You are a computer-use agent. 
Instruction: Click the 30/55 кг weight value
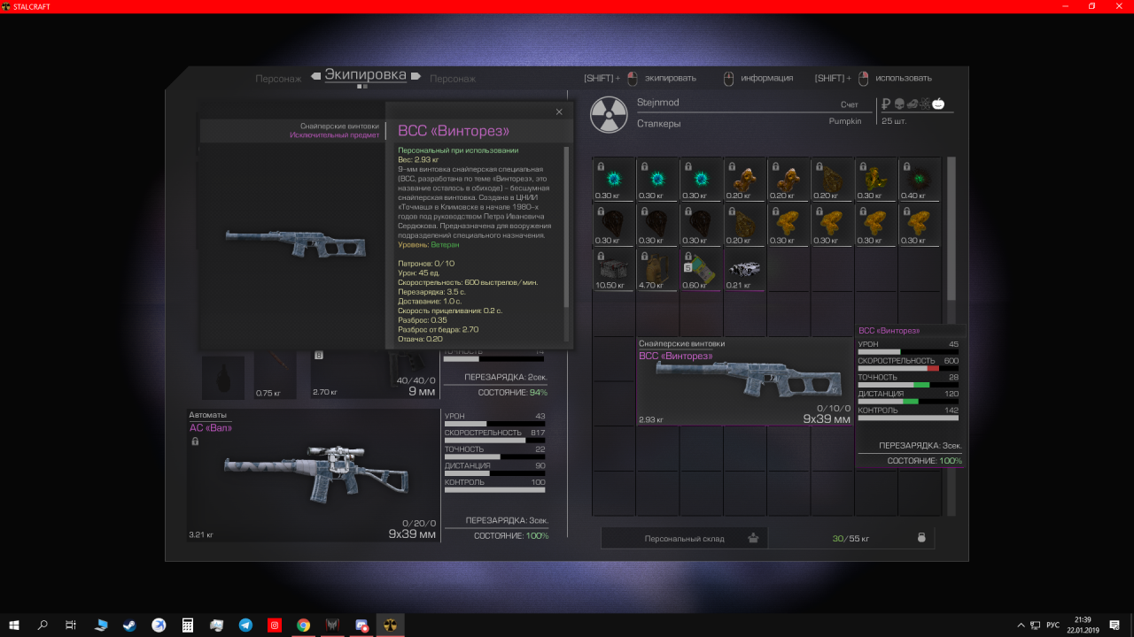[x=850, y=538]
